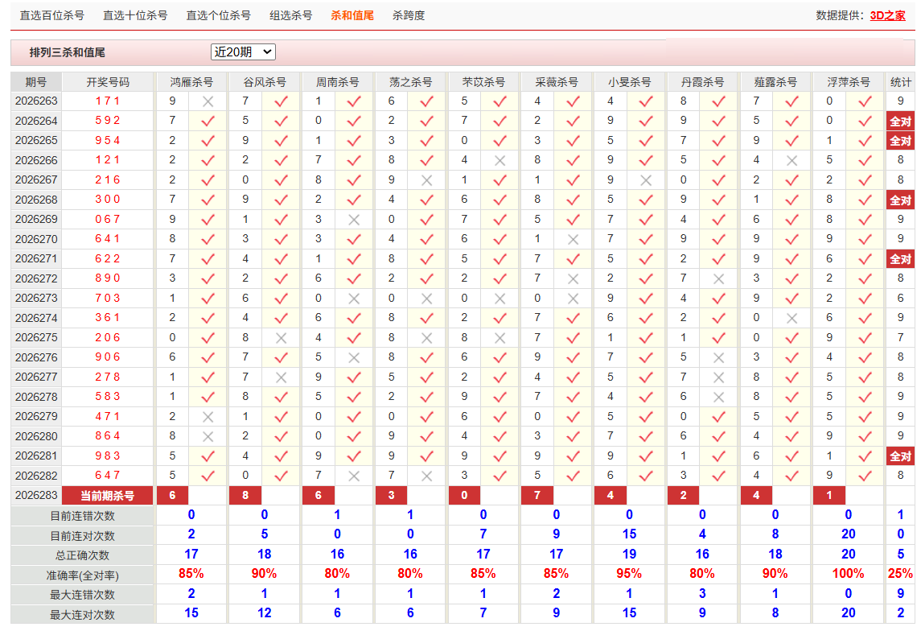
Task: Click 小旻 gray cross in row 2026267
Action: tap(646, 180)
